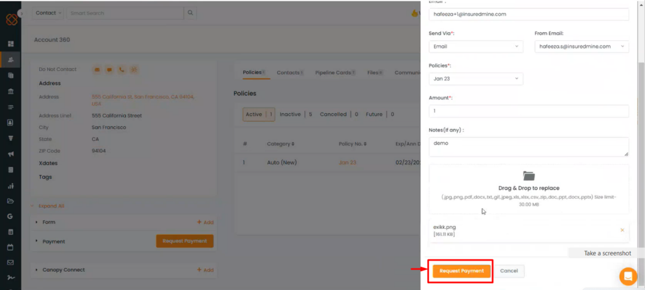This screenshot has width=645, height=290.
Task: Open the calendar icon in sidebar
Action: click(11, 247)
